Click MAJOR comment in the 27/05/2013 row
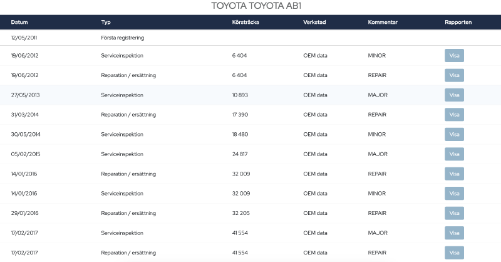 tap(378, 95)
